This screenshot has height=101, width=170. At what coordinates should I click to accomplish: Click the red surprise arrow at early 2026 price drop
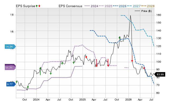132,59
